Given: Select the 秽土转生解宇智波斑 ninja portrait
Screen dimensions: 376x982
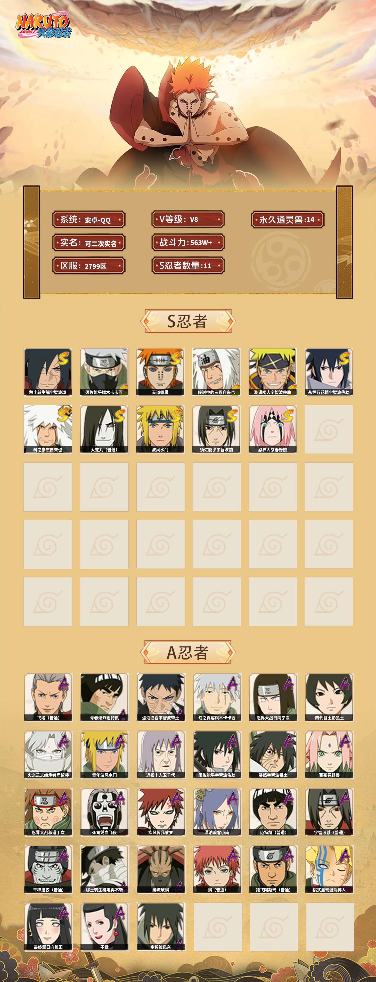Looking at the screenshot, I should click(47, 372).
